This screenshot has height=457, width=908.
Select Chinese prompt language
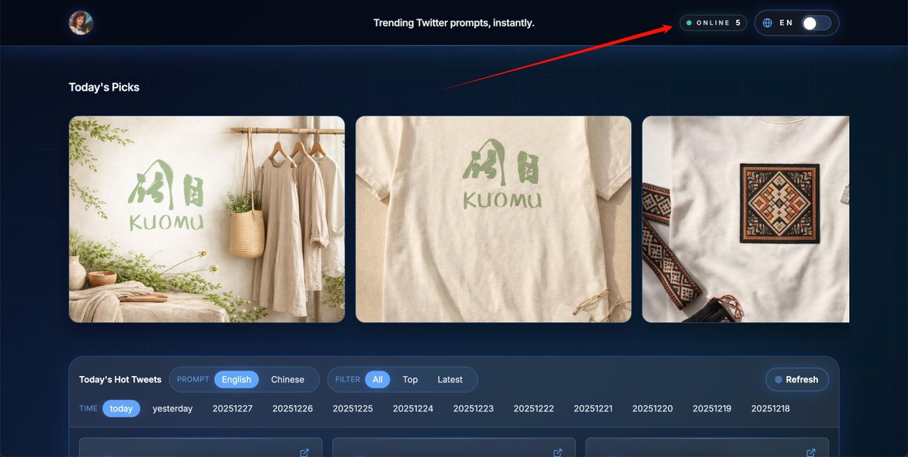coord(288,380)
